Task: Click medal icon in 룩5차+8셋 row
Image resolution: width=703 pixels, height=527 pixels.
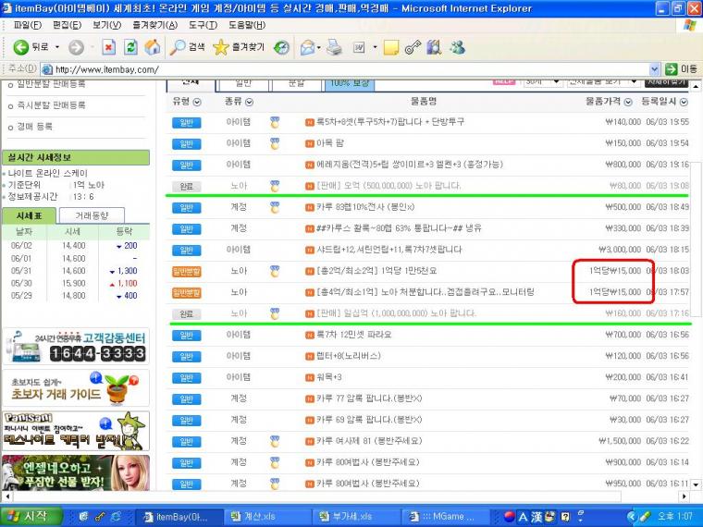Action: coord(275,122)
